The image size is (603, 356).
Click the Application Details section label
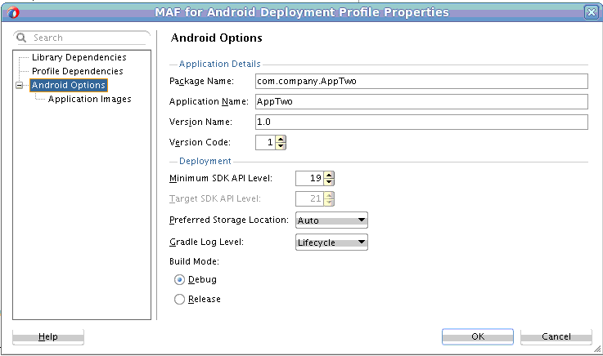click(x=219, y=64)
